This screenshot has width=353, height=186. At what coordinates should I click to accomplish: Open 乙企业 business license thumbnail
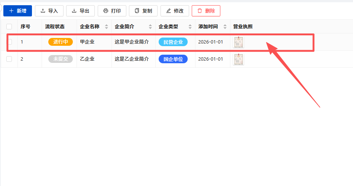click(x=239, y=59)
